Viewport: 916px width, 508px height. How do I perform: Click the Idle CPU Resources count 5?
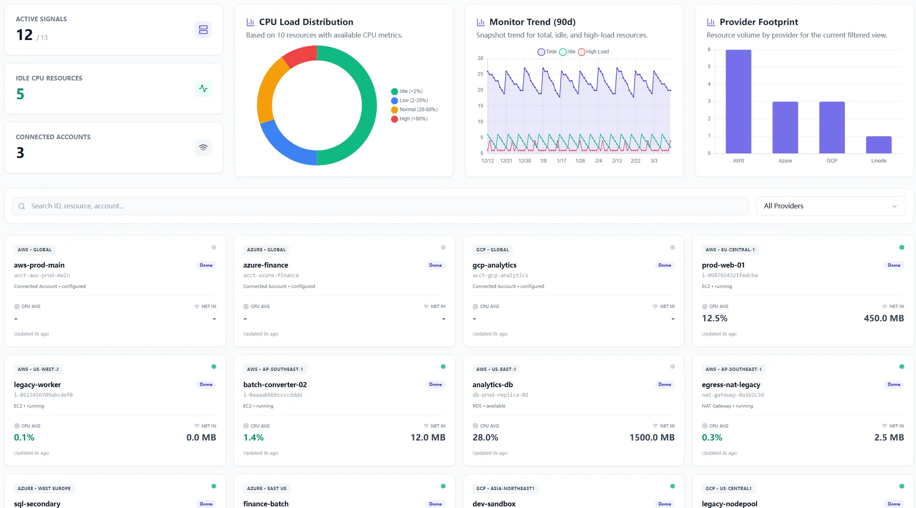[20, 94]
